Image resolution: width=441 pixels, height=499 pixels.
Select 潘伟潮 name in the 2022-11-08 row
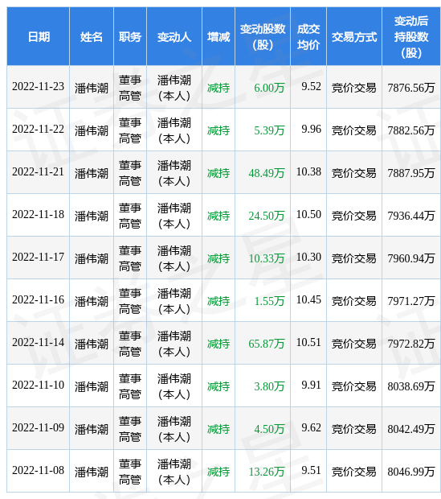tap(92, 472)
